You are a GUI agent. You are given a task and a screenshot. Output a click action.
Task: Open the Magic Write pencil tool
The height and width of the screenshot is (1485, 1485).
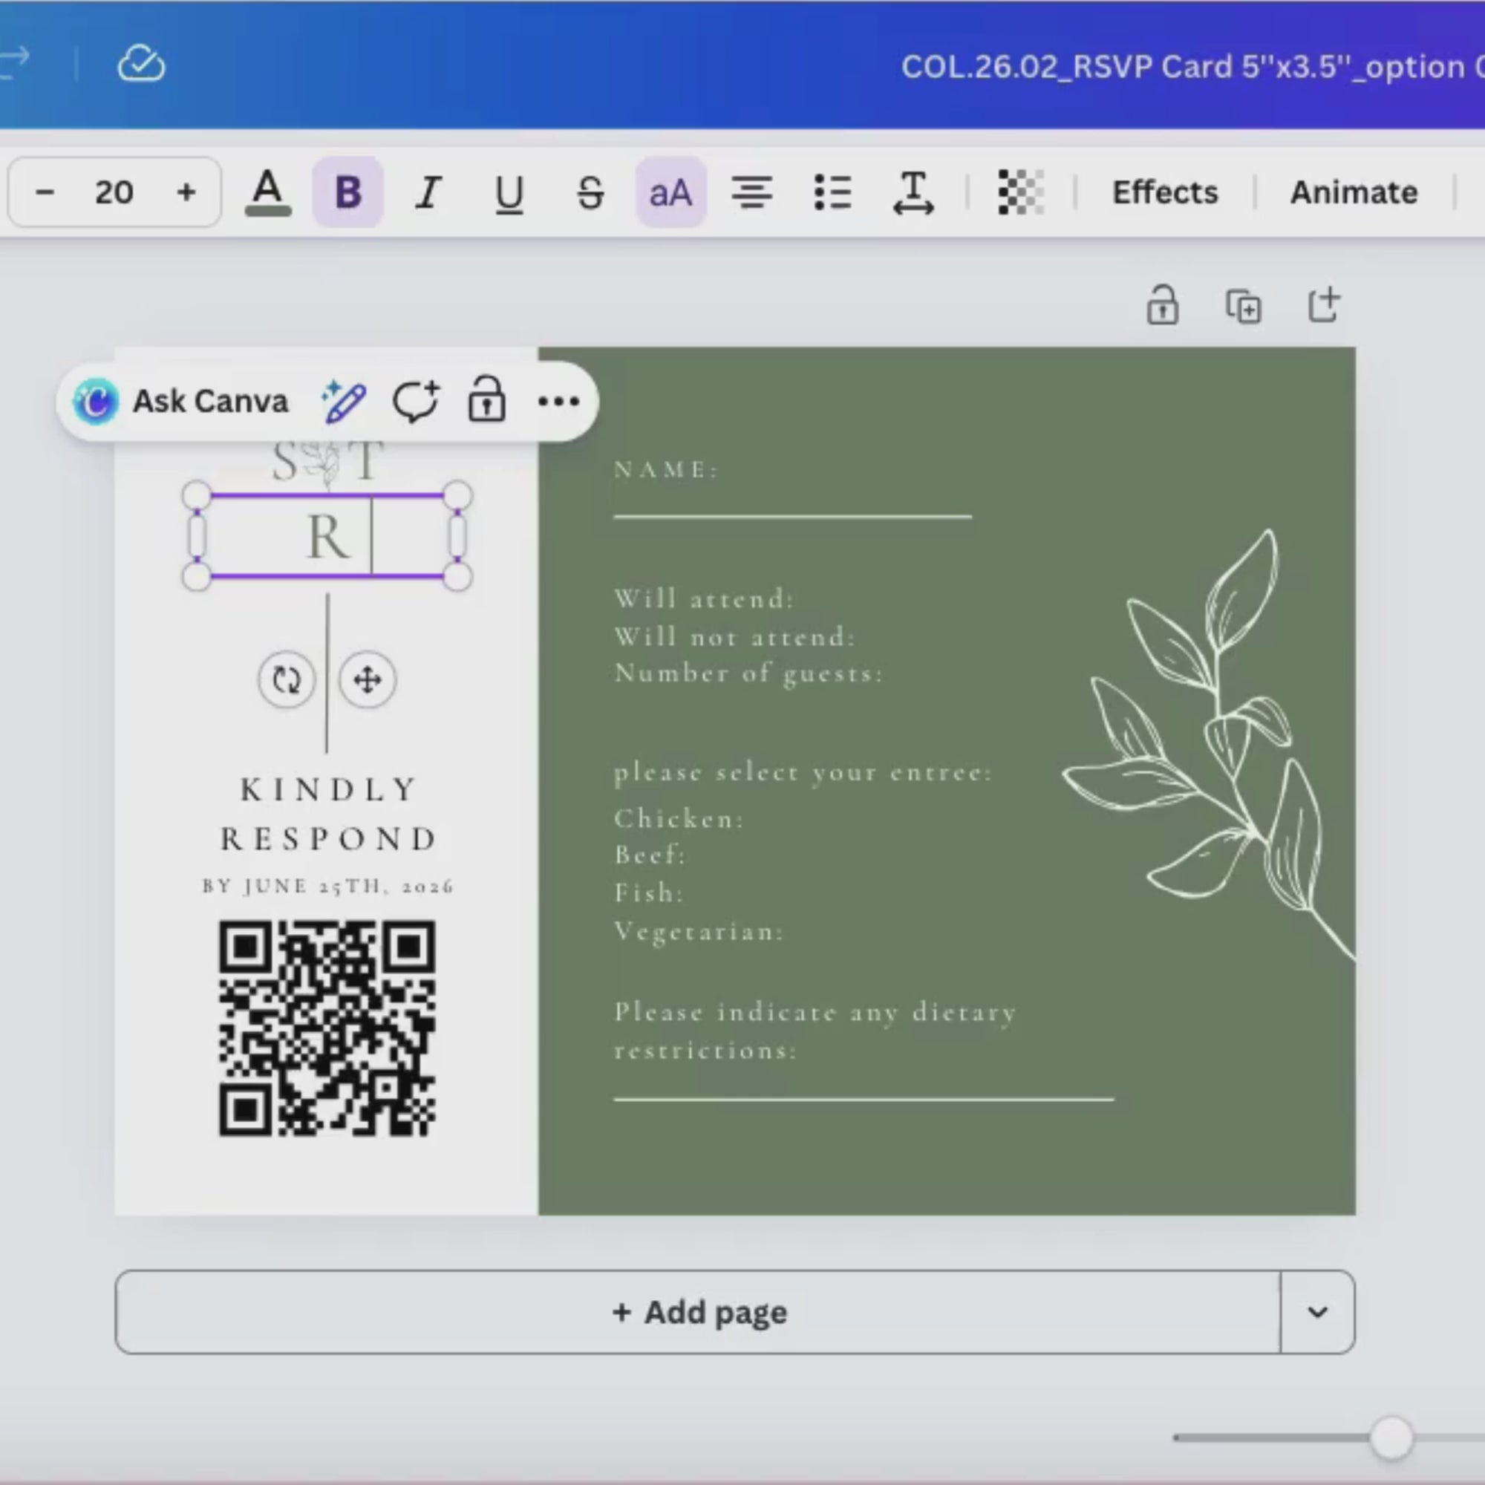click(344, 401)
